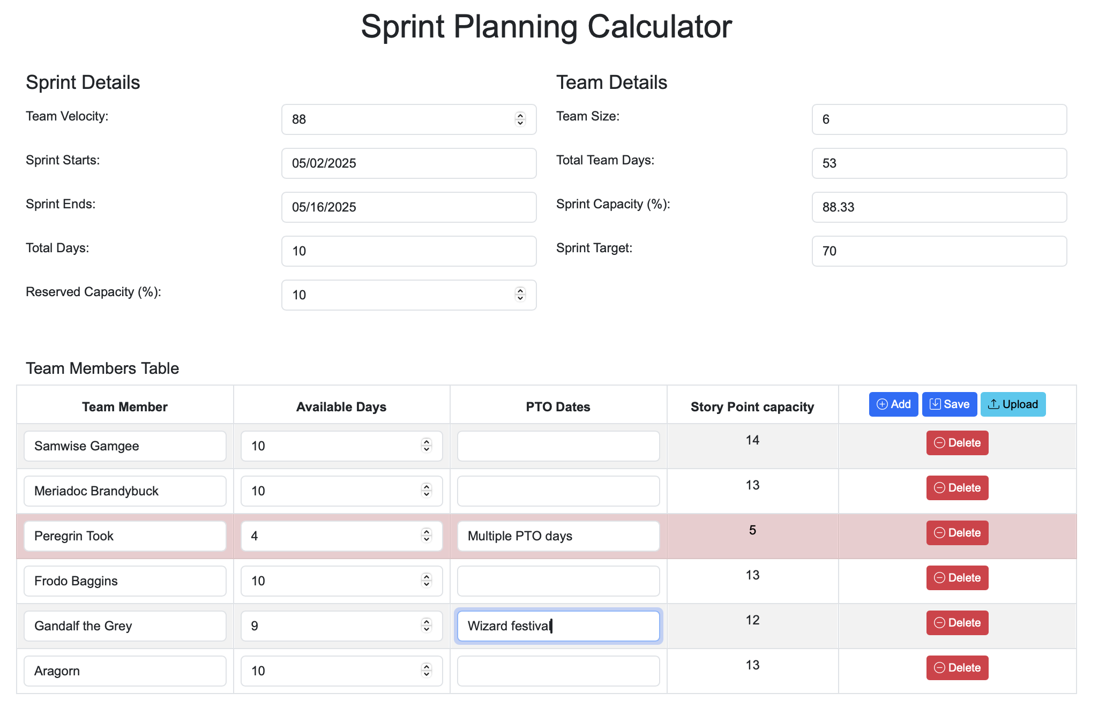
Task: Focus the Sprint Ends date field
Action: tap(409, 207)
